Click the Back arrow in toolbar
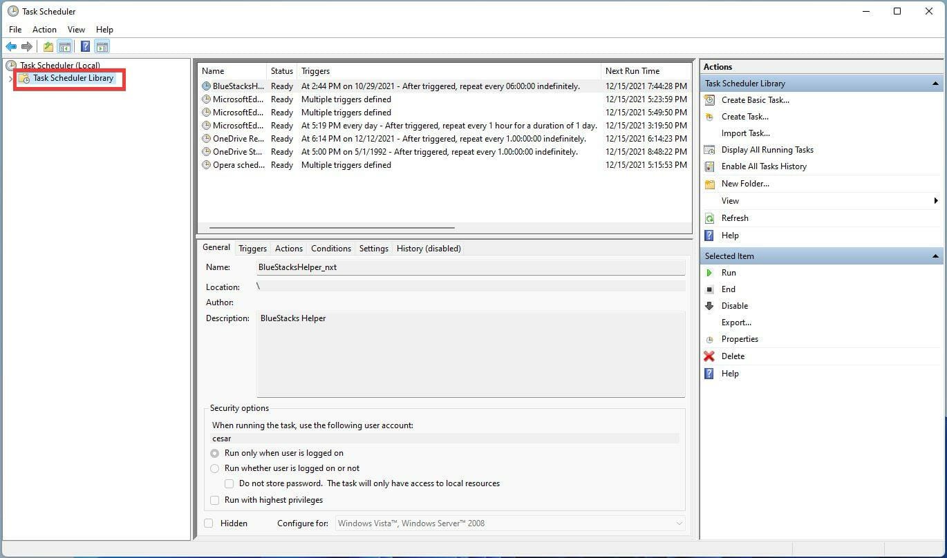This screenshot has height=558, width=947. point(11,47)
